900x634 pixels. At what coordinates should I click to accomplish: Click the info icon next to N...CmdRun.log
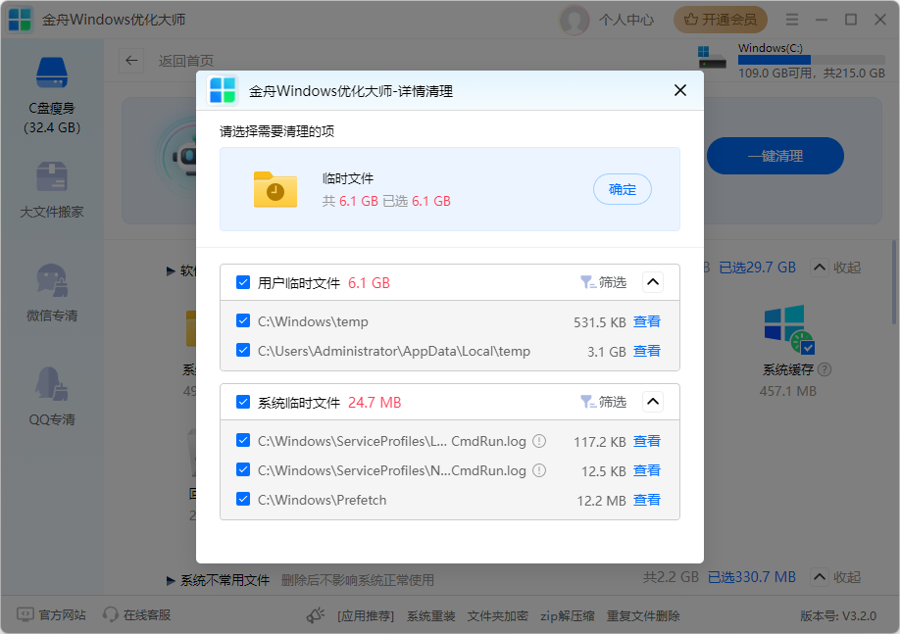point(539,470)
